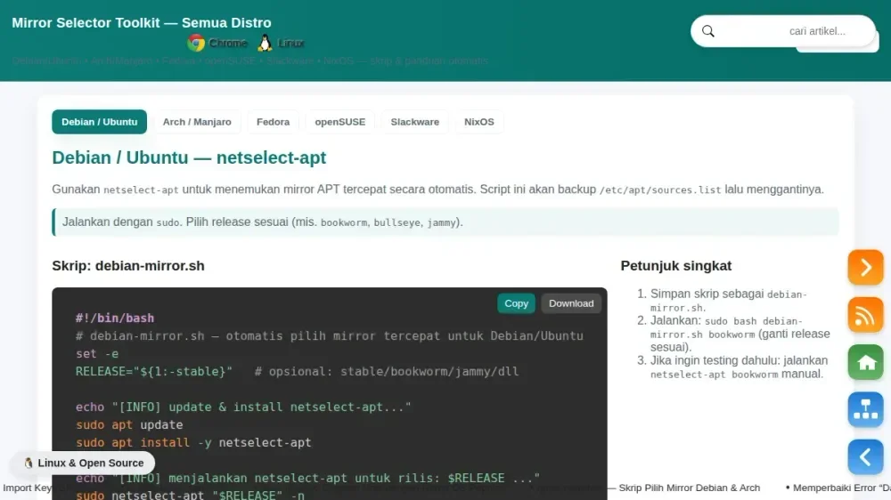Click penguin icon in Linux & Open Source badge

(x=29, y=464)
